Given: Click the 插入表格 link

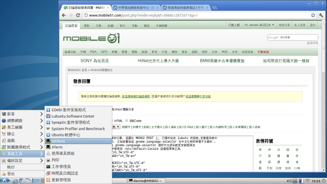Looking at the screenshot, I should pos(254,127).
